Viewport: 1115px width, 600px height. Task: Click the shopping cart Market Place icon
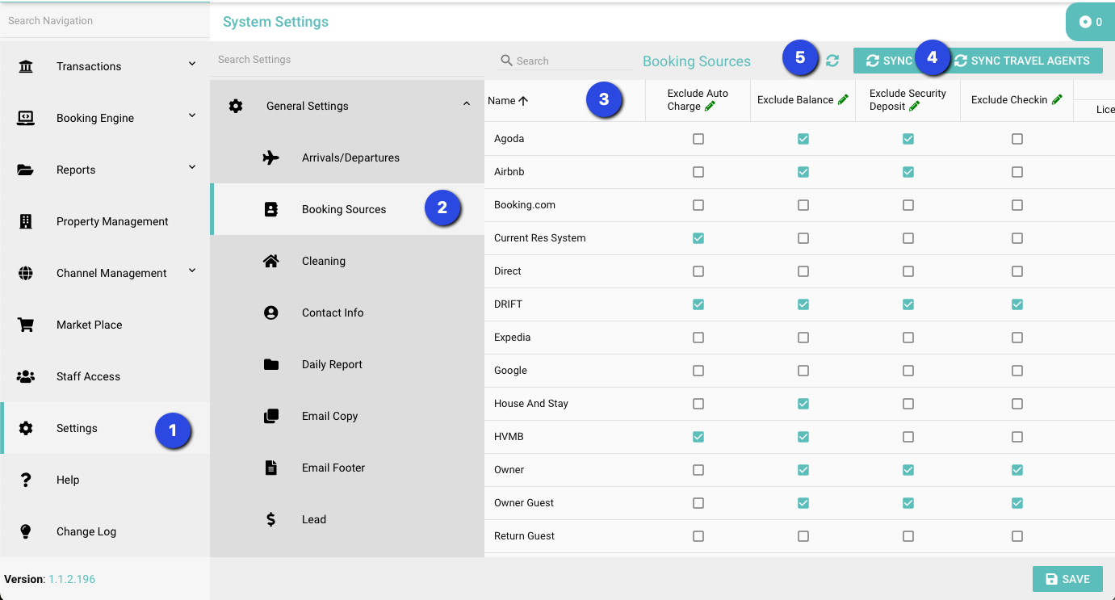click(x=26, y=325)
